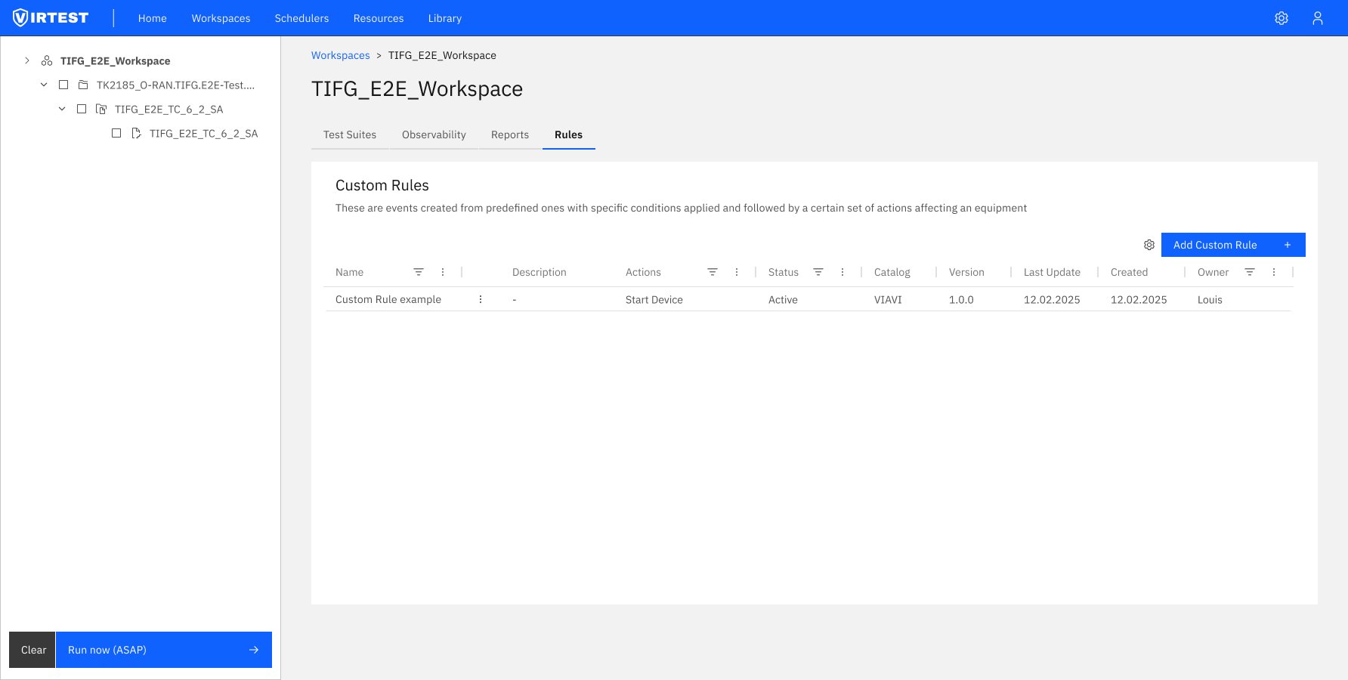Run now (ASAP) at the bottom of the sidebar
Viewport: 1348px width, 680px height.
coord(163,650)
